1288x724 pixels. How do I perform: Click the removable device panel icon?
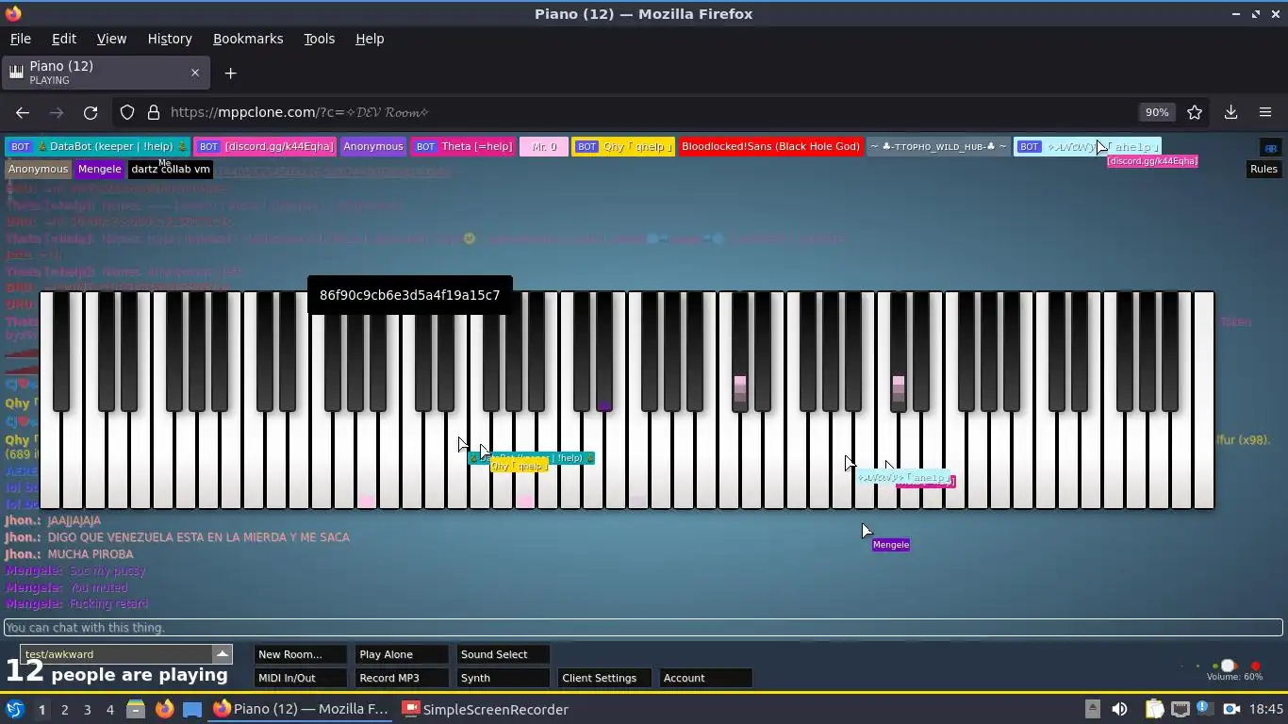(1093, 709)
